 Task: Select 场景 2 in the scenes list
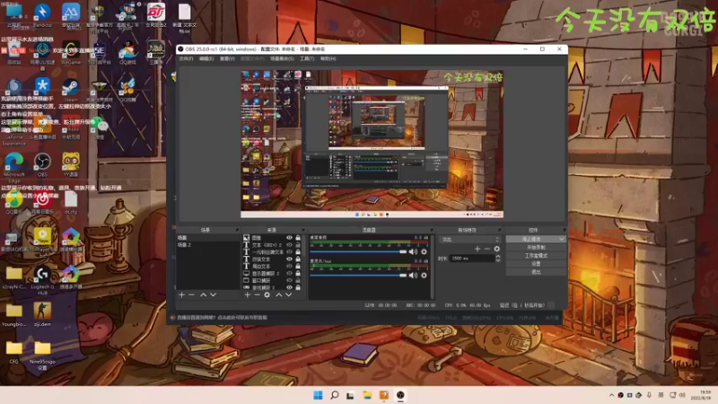point(208,245)
